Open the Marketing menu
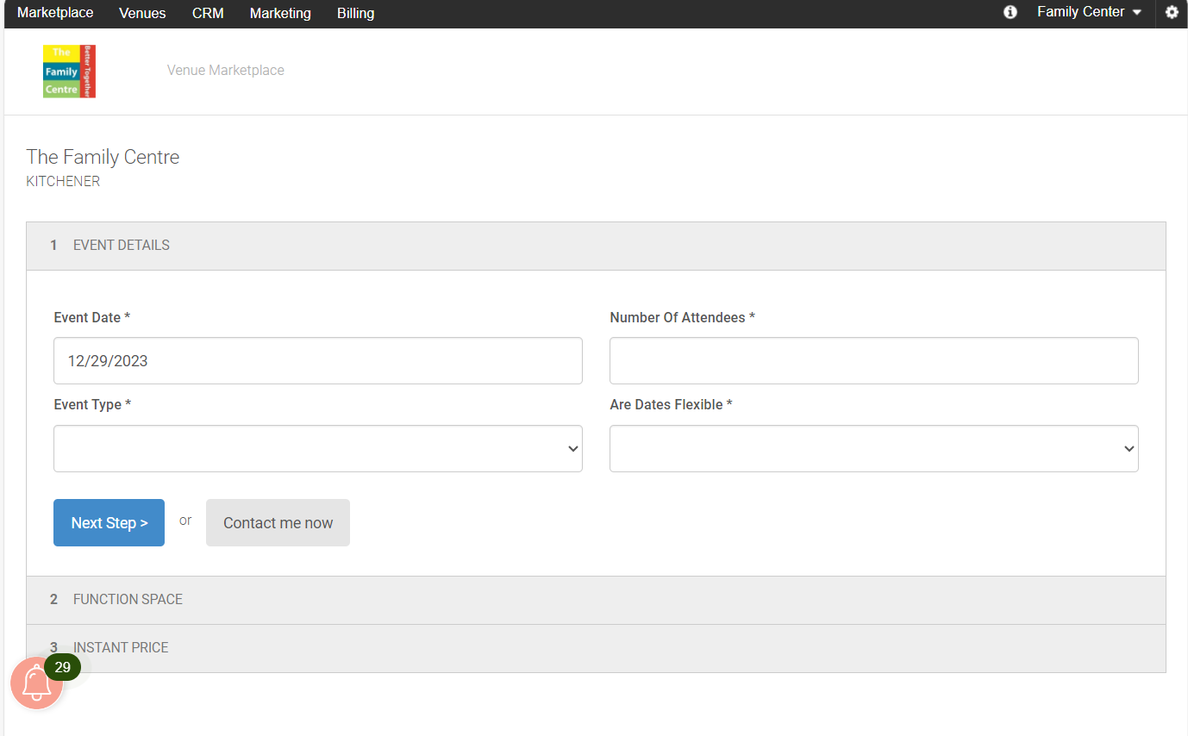Viewport: 1188px width, 736px height. click(x=280, y=13)
